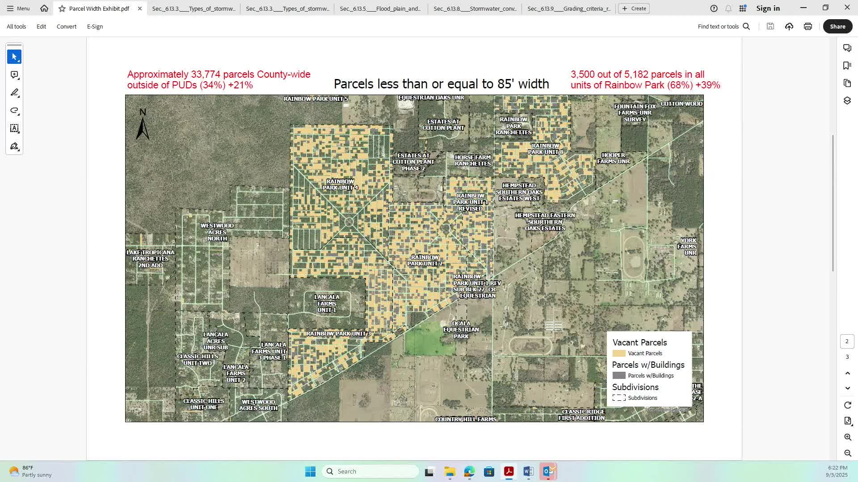Activate the text box select tool
The image size is (858, 482).
tap(14, 129)
